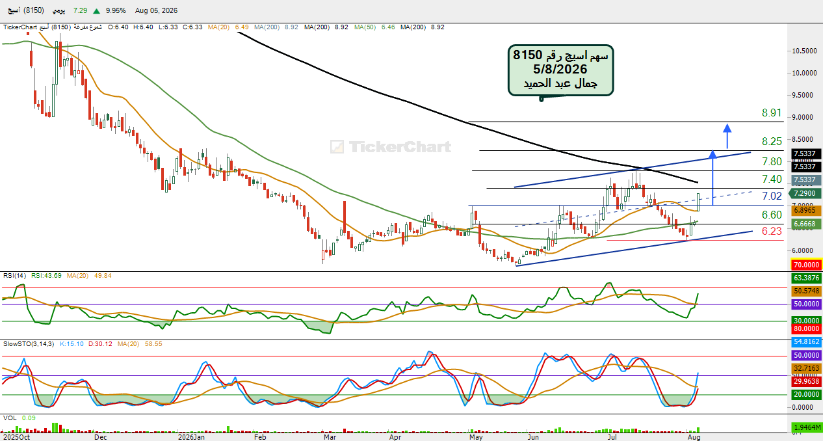Click the green 6.6668 price axis tag

click(x=806, y=224)
